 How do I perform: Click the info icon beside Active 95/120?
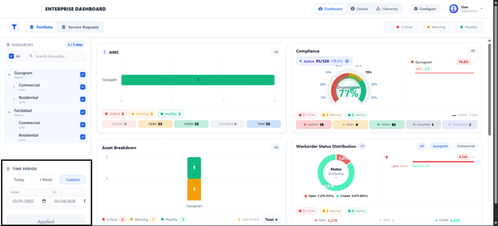[347, 61]
